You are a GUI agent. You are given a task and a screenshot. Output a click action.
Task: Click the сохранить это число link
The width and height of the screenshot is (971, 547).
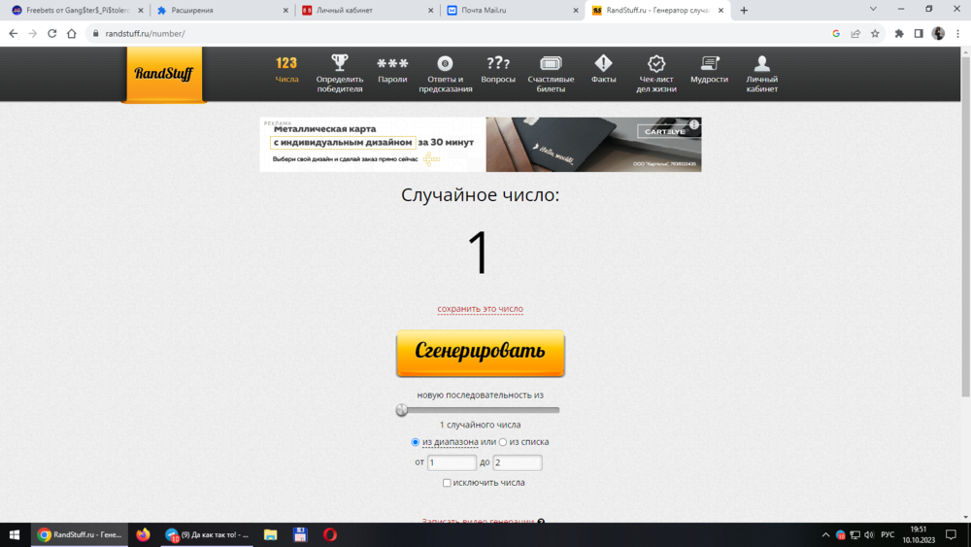480,309
